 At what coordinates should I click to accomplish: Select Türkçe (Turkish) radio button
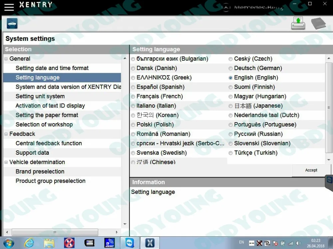[x=230, y=153]
